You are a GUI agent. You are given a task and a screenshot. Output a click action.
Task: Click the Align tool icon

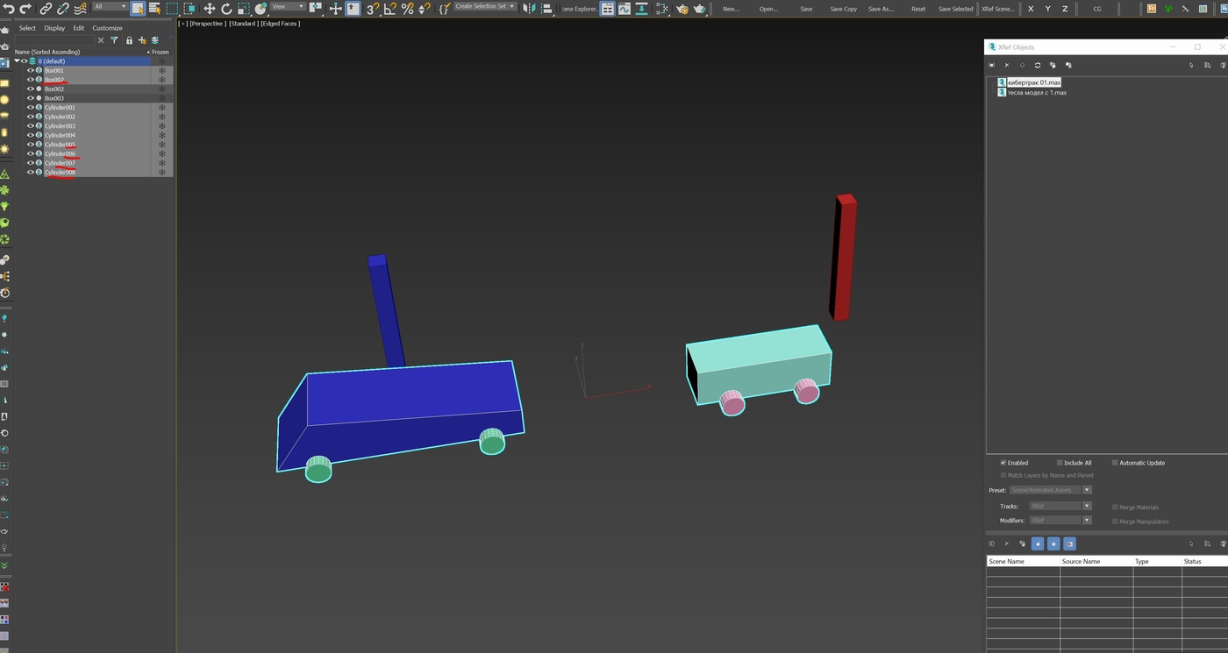coord(546,8)
